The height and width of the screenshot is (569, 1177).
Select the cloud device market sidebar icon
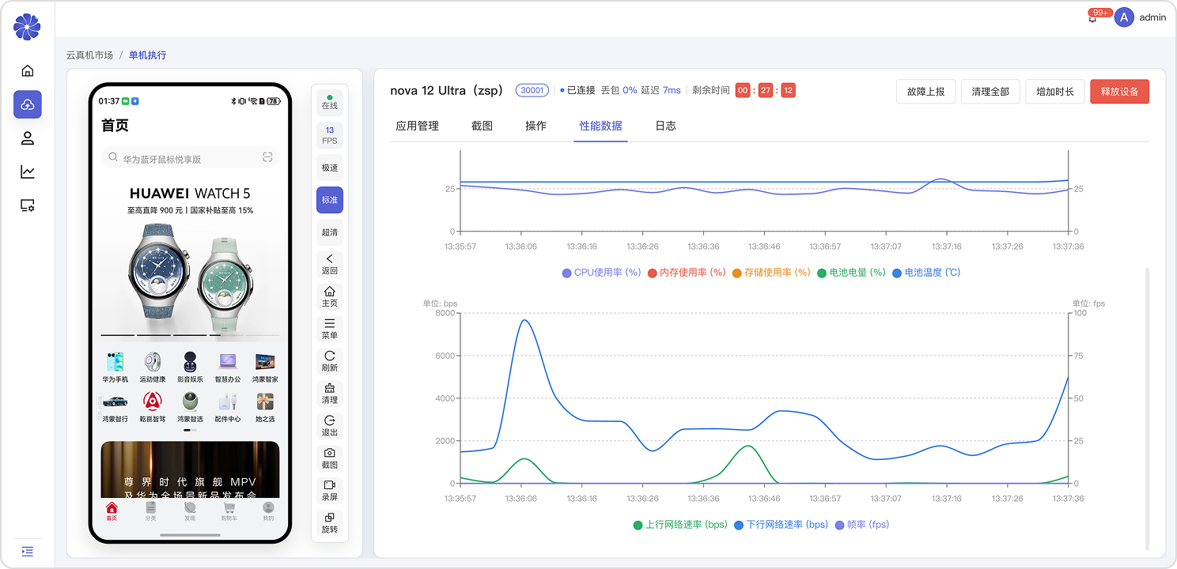28,104
